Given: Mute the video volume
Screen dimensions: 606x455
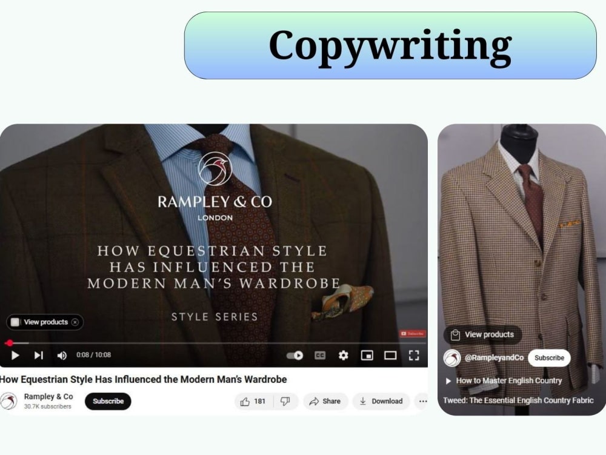Looking at the screenshot, I should click(62, 355).
